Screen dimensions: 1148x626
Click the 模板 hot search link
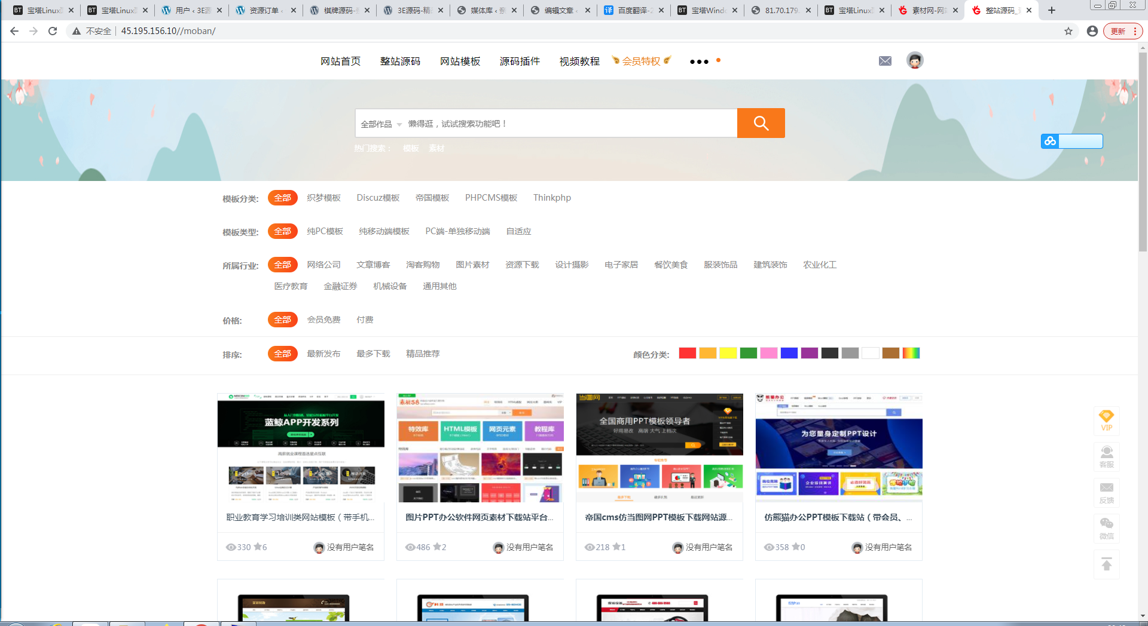pyautogui.click(x=410, y=148)
